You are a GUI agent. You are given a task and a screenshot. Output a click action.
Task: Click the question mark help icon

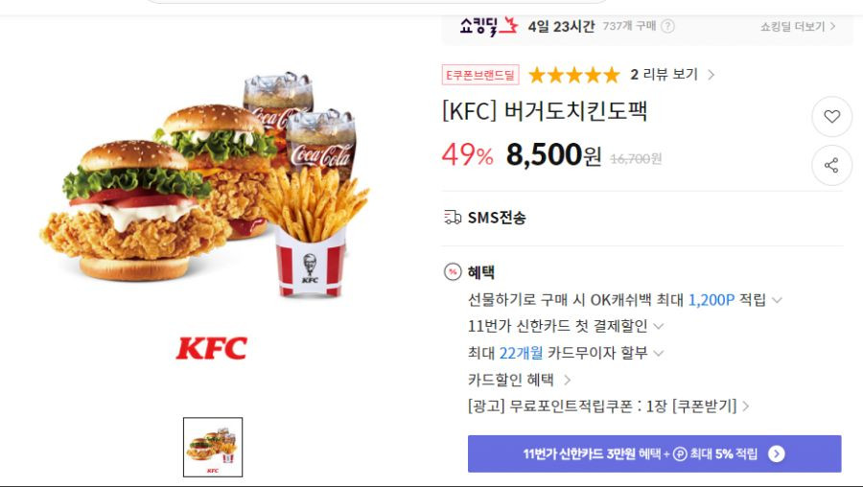pos(667,26)
